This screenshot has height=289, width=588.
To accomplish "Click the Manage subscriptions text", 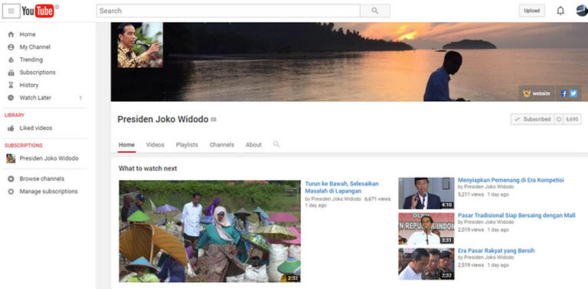I will pyautogui.click(x=49, y=191).
